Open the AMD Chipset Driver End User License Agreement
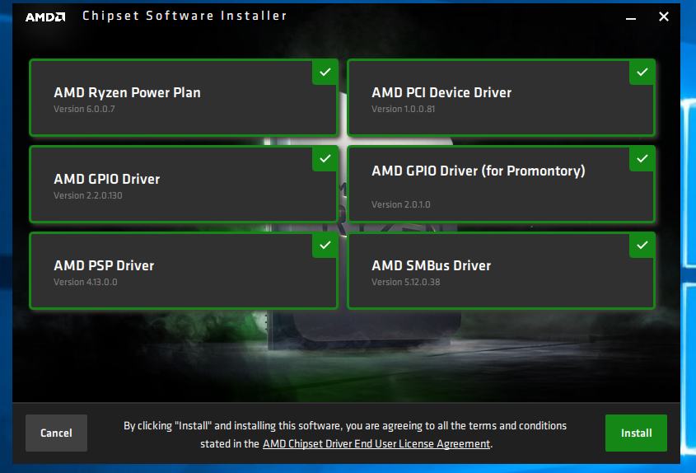The image size is (696, 473). coord(376,443)
